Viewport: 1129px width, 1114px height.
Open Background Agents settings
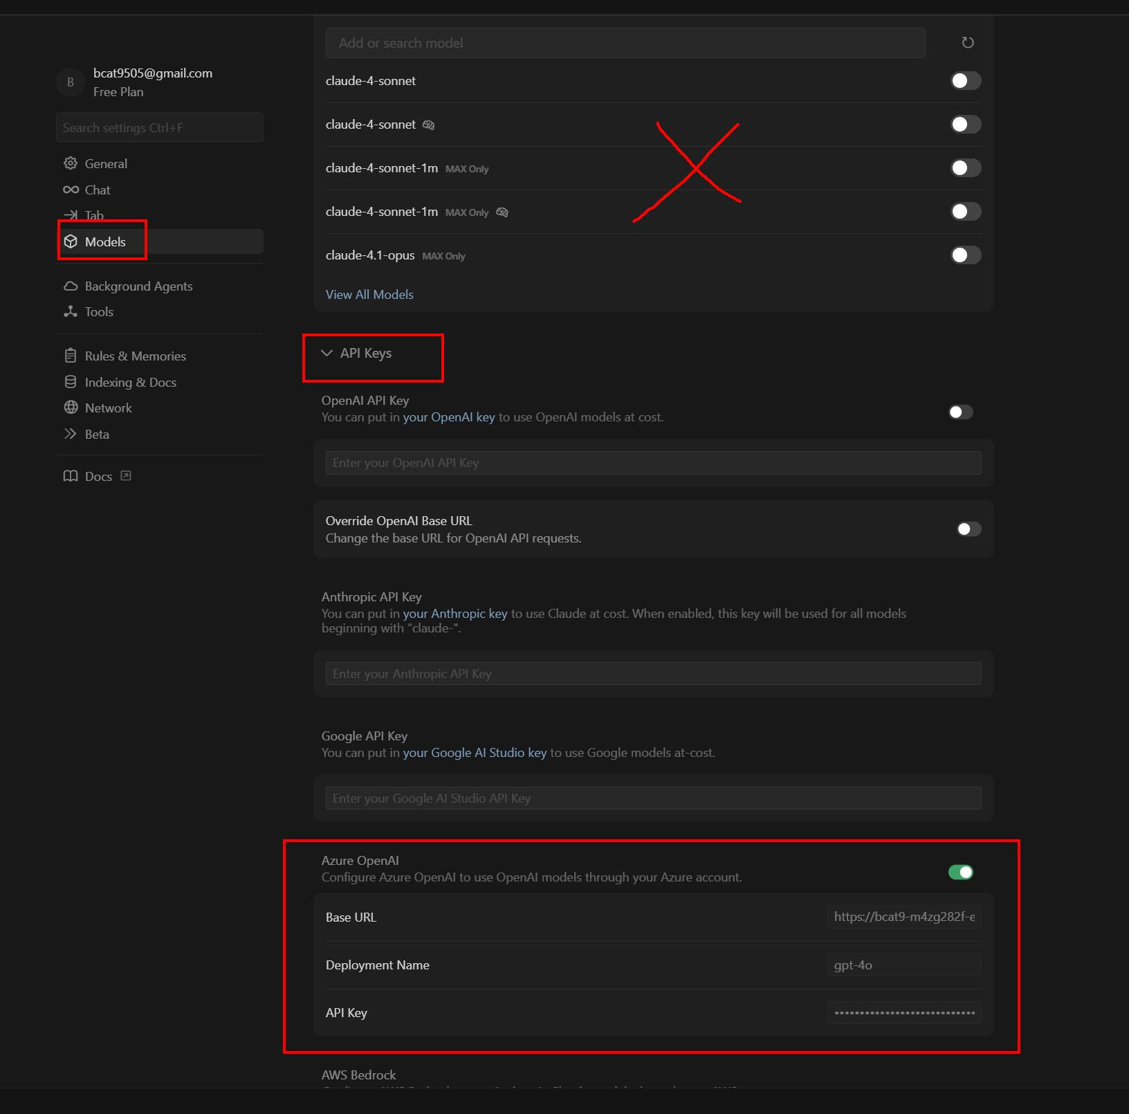160,286
